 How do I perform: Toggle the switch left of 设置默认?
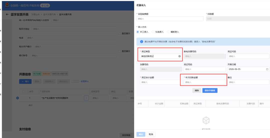click(75, 81)
